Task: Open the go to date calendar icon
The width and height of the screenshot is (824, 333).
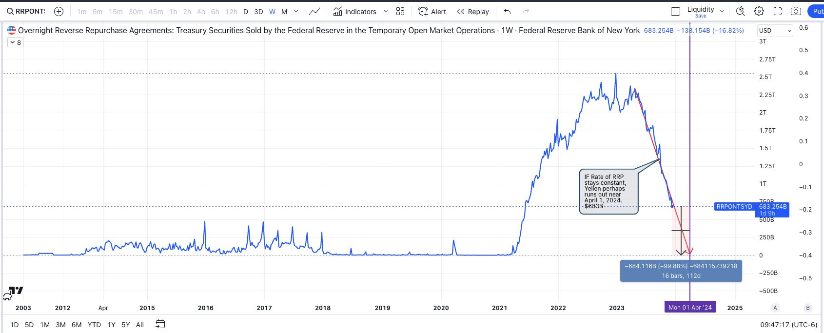Action: pyautogui.click(x=160, y=324)
